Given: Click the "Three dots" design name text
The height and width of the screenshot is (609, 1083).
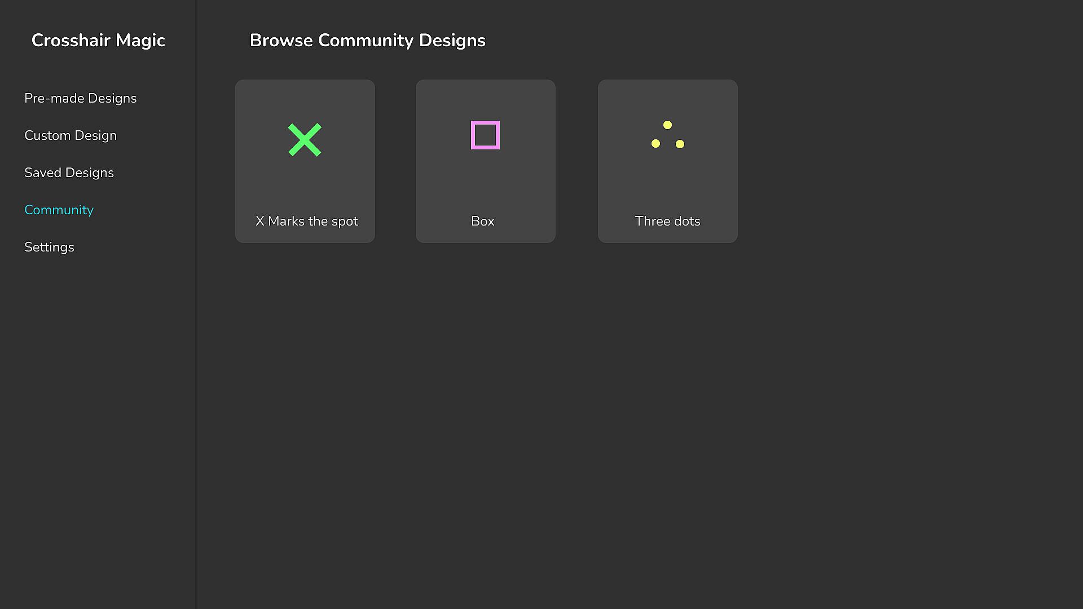Looking at the screenshot, I should [667, 221].
